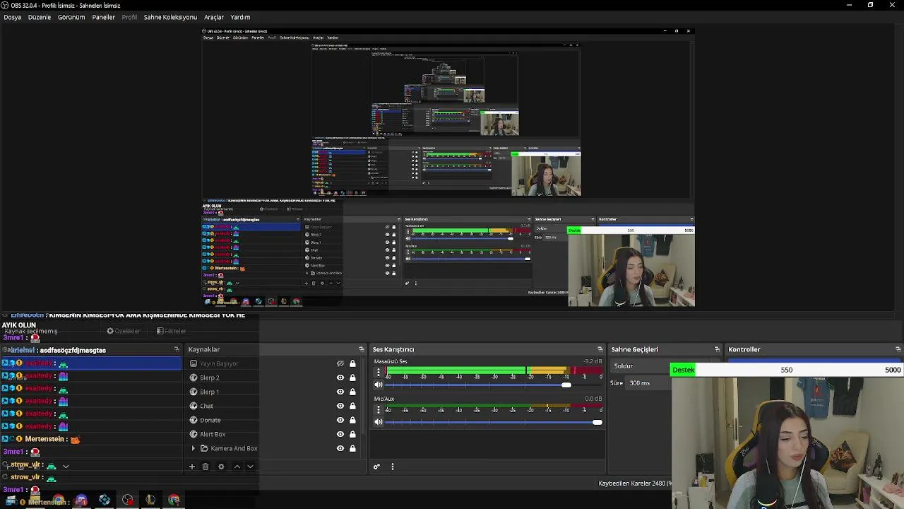The width and height of the screenshot is (904, 509).
Task: Unlock the Blerp 2 source
Action: pyautogui.click(x=352, y=378)
